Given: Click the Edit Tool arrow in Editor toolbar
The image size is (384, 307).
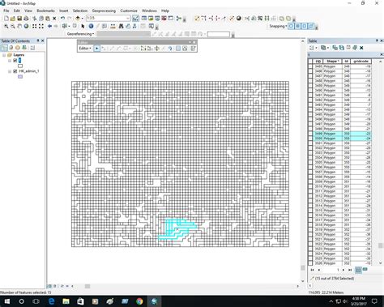Looking at the screenshot, I should coord(96,49).
